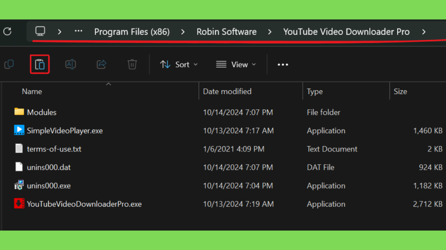Click SimpleVideoPlayer.exe date 10/13/2024 7:17 AM
The image size is (446, 250).
coord(238,131)
